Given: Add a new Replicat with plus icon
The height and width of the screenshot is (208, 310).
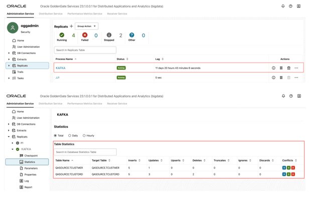Looking at the screenshot, I should (71, 26).
